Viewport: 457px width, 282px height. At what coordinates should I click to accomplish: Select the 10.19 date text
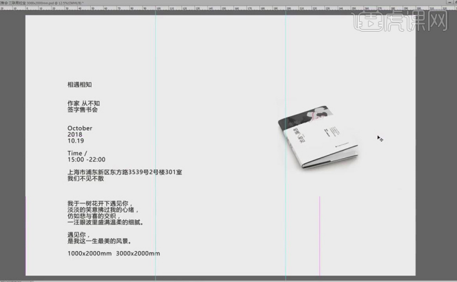pos(76,141)
